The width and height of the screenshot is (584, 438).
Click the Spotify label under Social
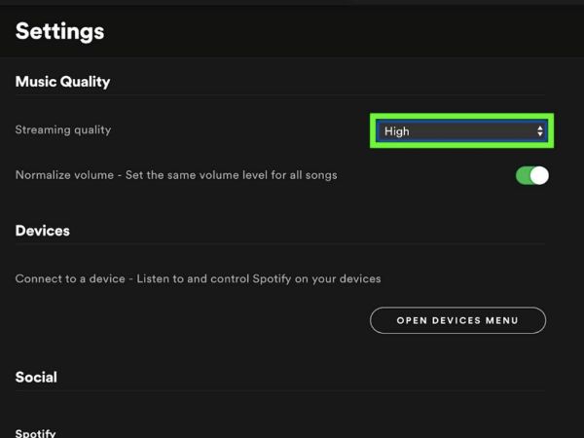(37, 432)
